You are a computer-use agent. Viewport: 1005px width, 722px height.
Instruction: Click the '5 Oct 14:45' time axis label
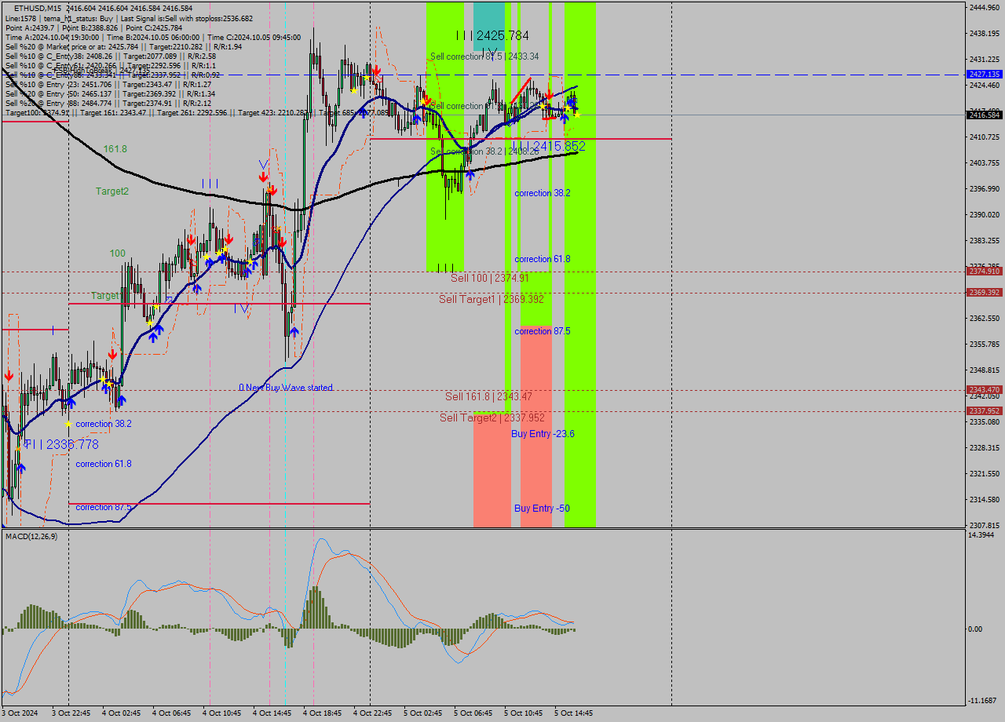574,713
